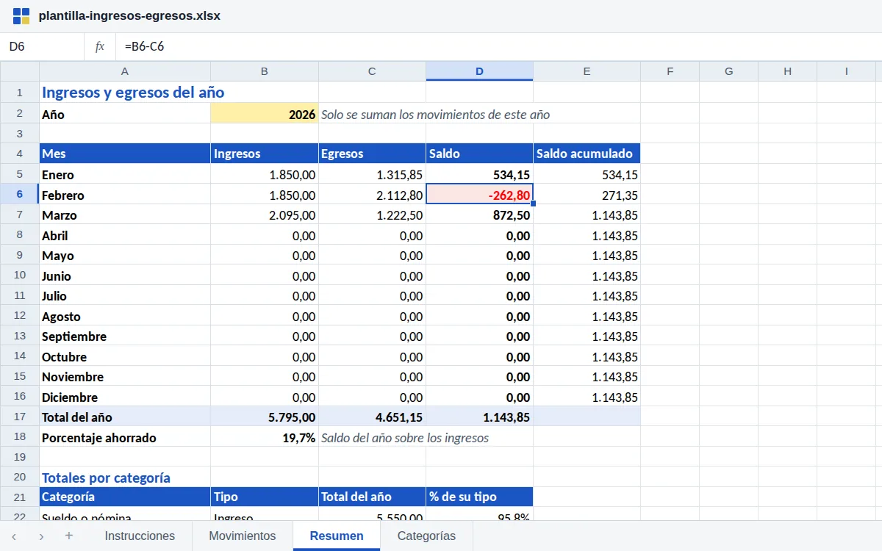The image size is (882, 551).
Task: Go to previous sheet with left arrow
Action: (x=14, y=536)
